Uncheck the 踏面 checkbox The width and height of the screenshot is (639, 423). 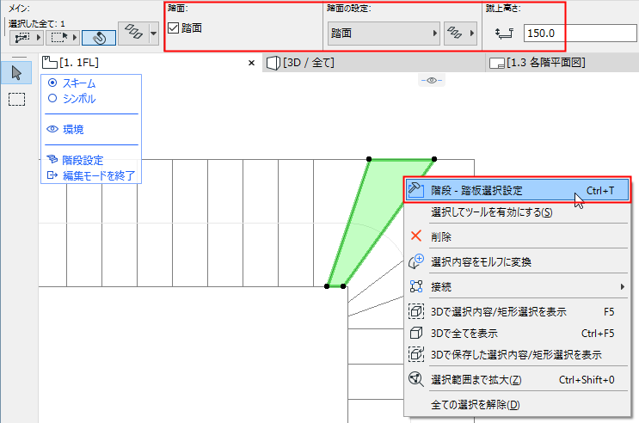pyautogui.click(x=174, y=28)
